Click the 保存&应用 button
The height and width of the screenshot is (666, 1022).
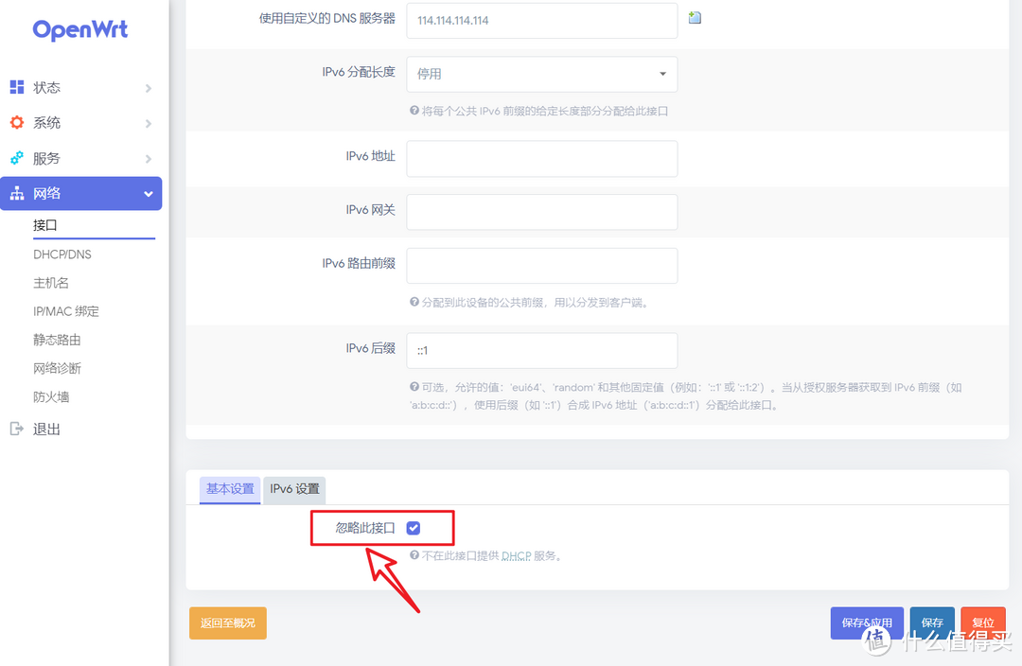point(867,622)
